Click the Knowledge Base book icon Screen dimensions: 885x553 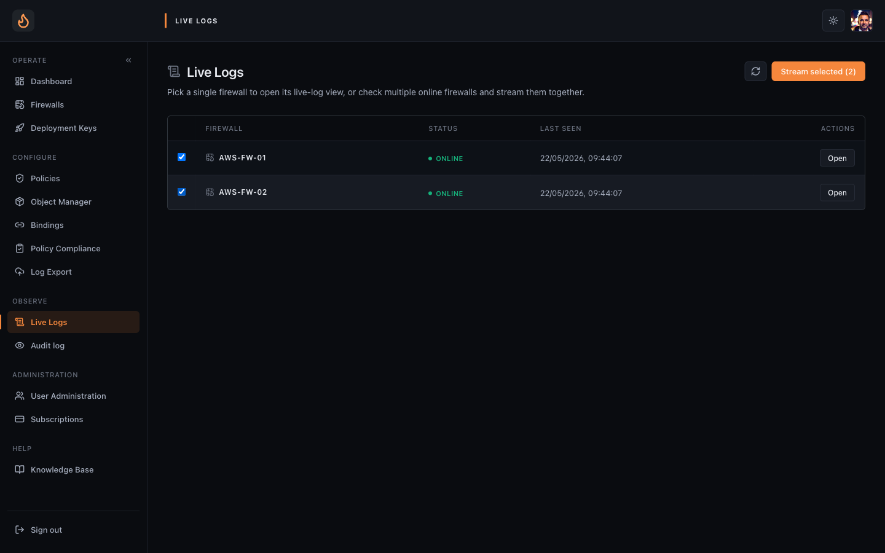coord(20,469)
